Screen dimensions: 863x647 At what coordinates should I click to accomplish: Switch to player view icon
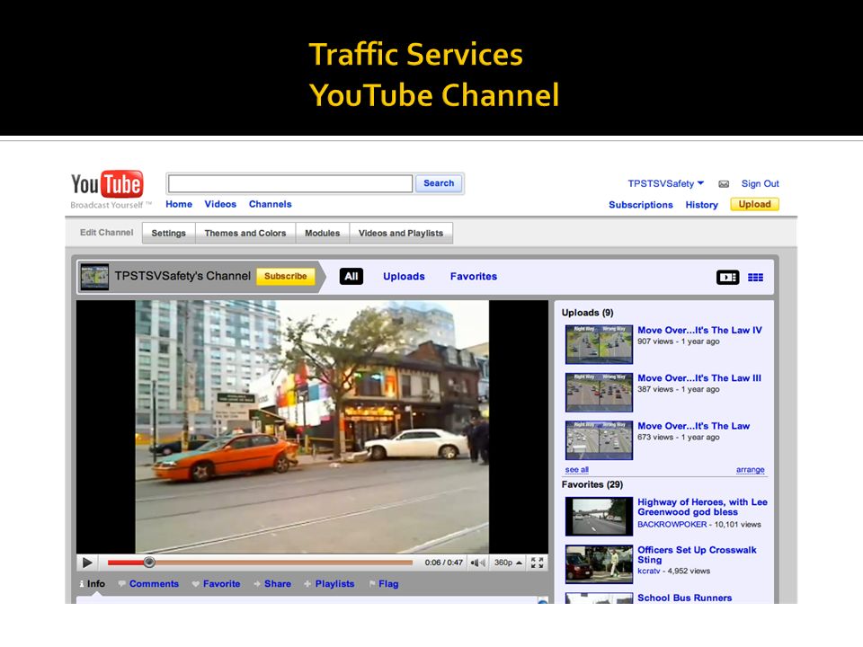pos(727,278)
